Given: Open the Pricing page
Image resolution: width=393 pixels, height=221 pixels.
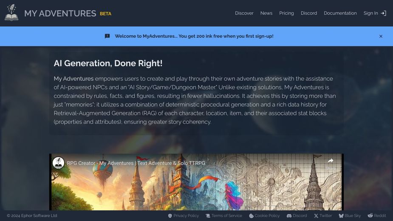Looking at the screenshot, I should (x=286, y=13).
